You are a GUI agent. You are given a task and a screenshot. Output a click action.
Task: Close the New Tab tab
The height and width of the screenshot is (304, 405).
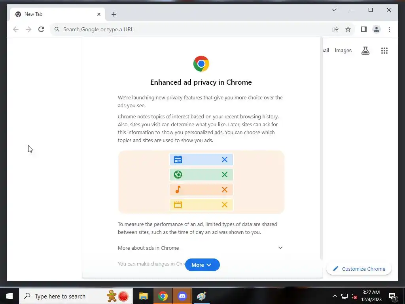click(98, 14)
